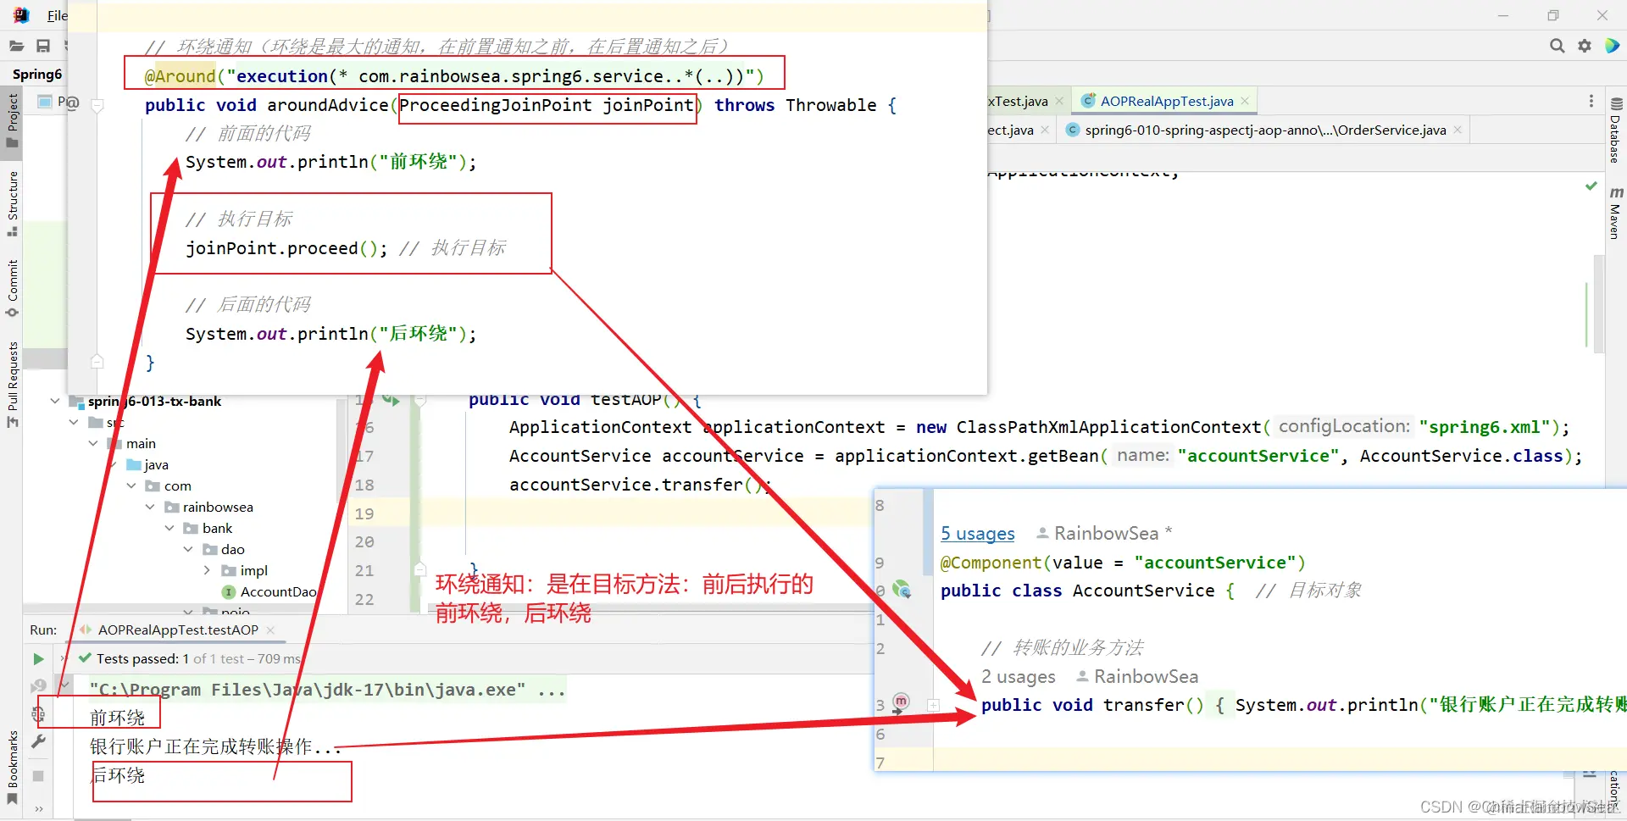The height and width of the screenshot is (821, 1627).
Task: Click Bookmarks ribbon icon
Action: [x=12, y=799]
